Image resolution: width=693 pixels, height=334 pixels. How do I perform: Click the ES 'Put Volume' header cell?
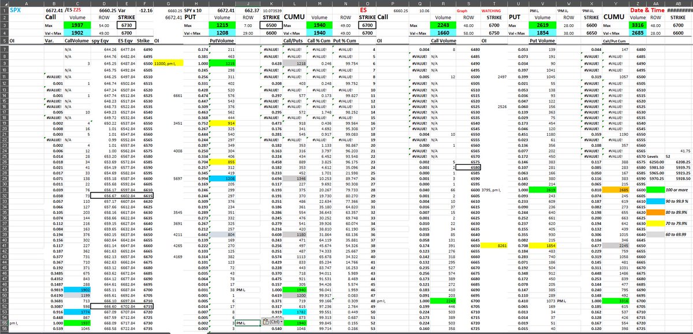click(542, 41)
